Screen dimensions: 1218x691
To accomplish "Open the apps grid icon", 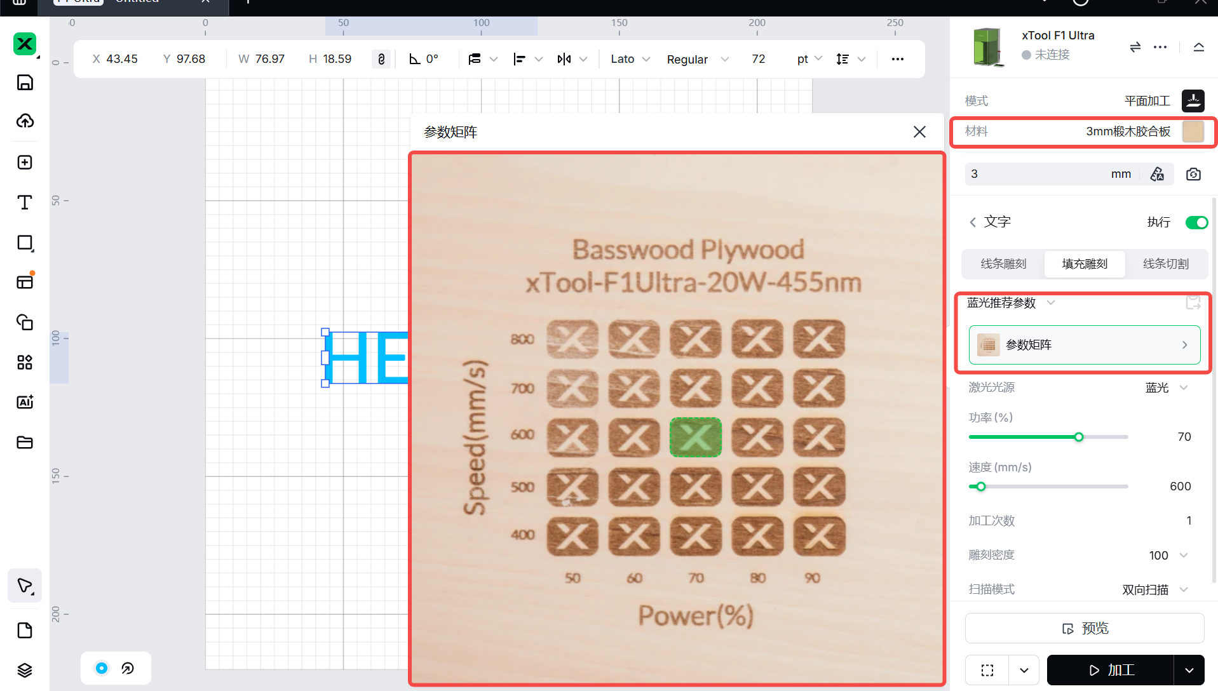I will [25, 362].
